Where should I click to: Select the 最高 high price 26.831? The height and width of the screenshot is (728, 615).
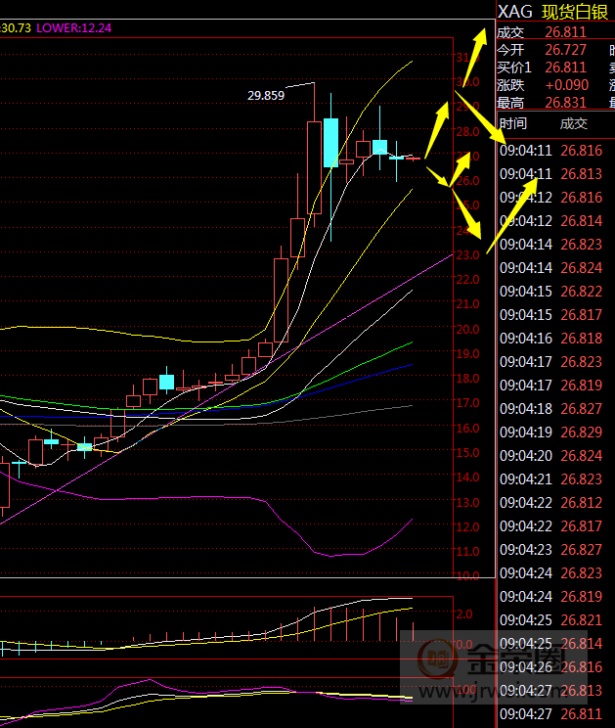click(566, 102)
